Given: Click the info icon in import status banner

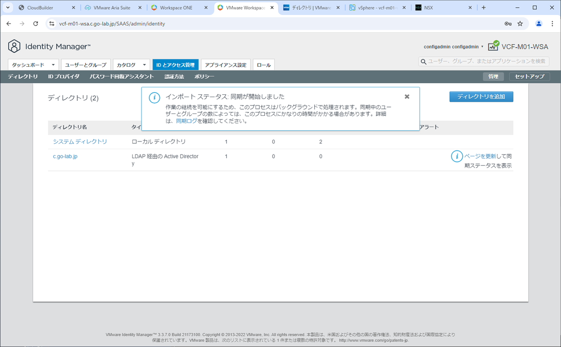Looking at the screenshot, I should tap(154, 98).
